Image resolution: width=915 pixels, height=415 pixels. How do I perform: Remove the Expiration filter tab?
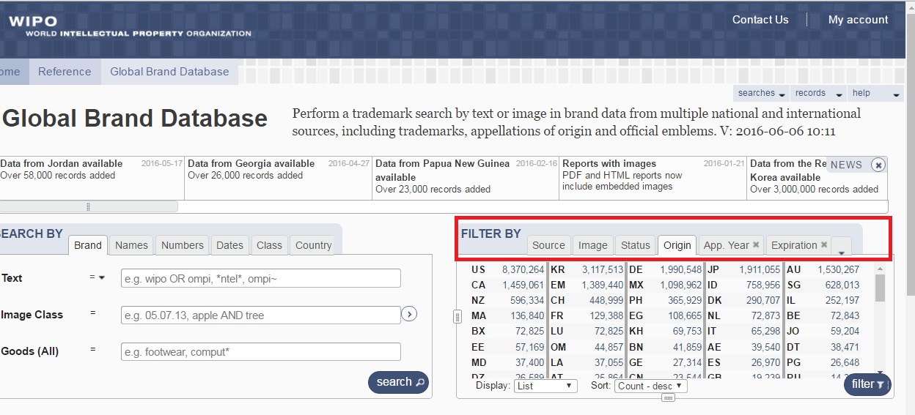tap(824, 245)
